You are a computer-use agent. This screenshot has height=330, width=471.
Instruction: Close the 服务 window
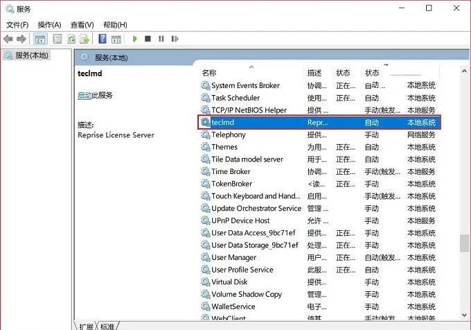click(456, 8)
